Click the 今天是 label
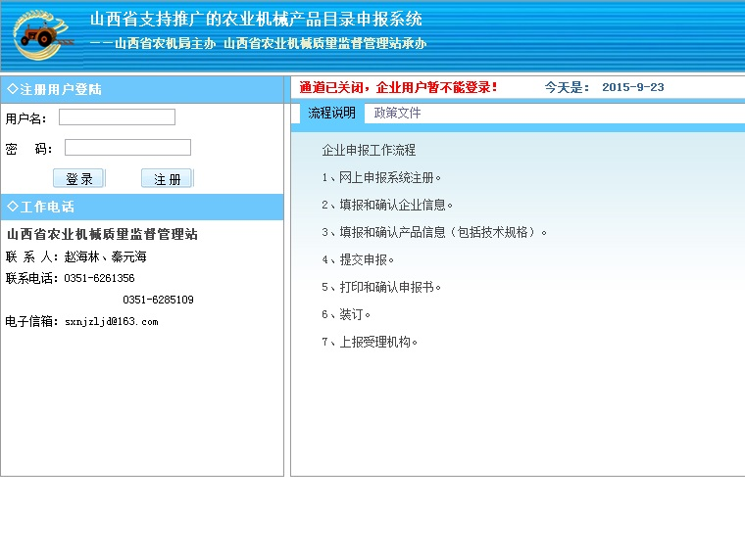This screenshot has height=558, width=745. [567, 87]
